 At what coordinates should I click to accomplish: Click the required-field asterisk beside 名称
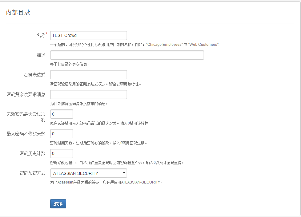click(47, 34)
